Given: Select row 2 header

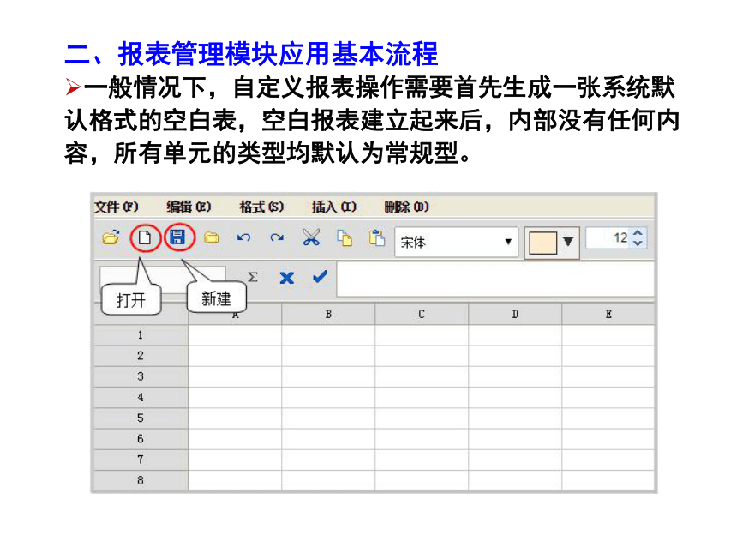Looking at the screenshot, I should 141,356.
